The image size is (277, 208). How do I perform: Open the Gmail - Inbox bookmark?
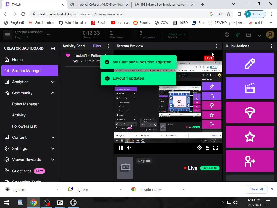(41, 23)
